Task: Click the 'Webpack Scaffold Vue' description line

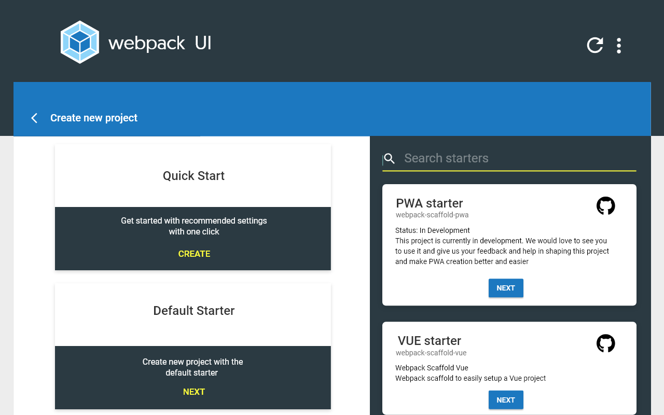Action: point(432,368)
